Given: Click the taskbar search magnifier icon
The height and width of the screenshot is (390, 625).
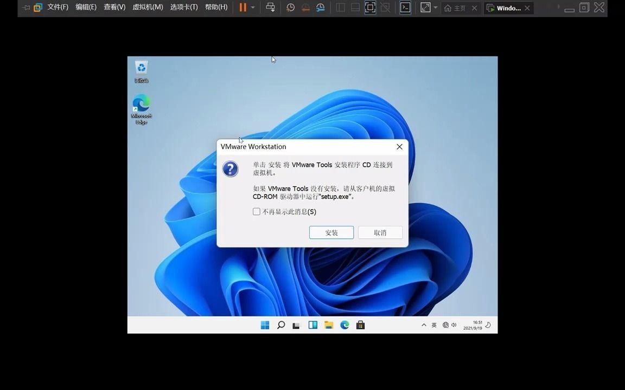Looking at the screenshot, I should (x=281, y=325).
